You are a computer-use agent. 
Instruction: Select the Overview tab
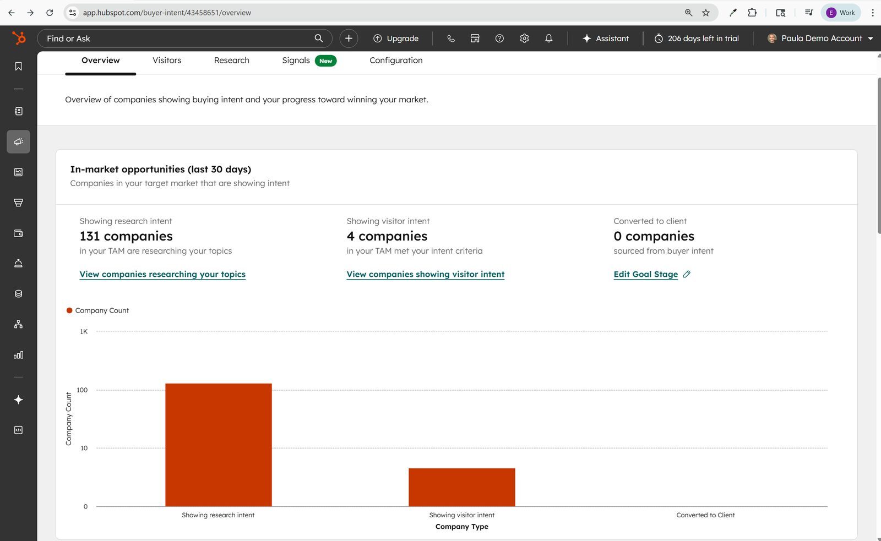click(100, 61)
